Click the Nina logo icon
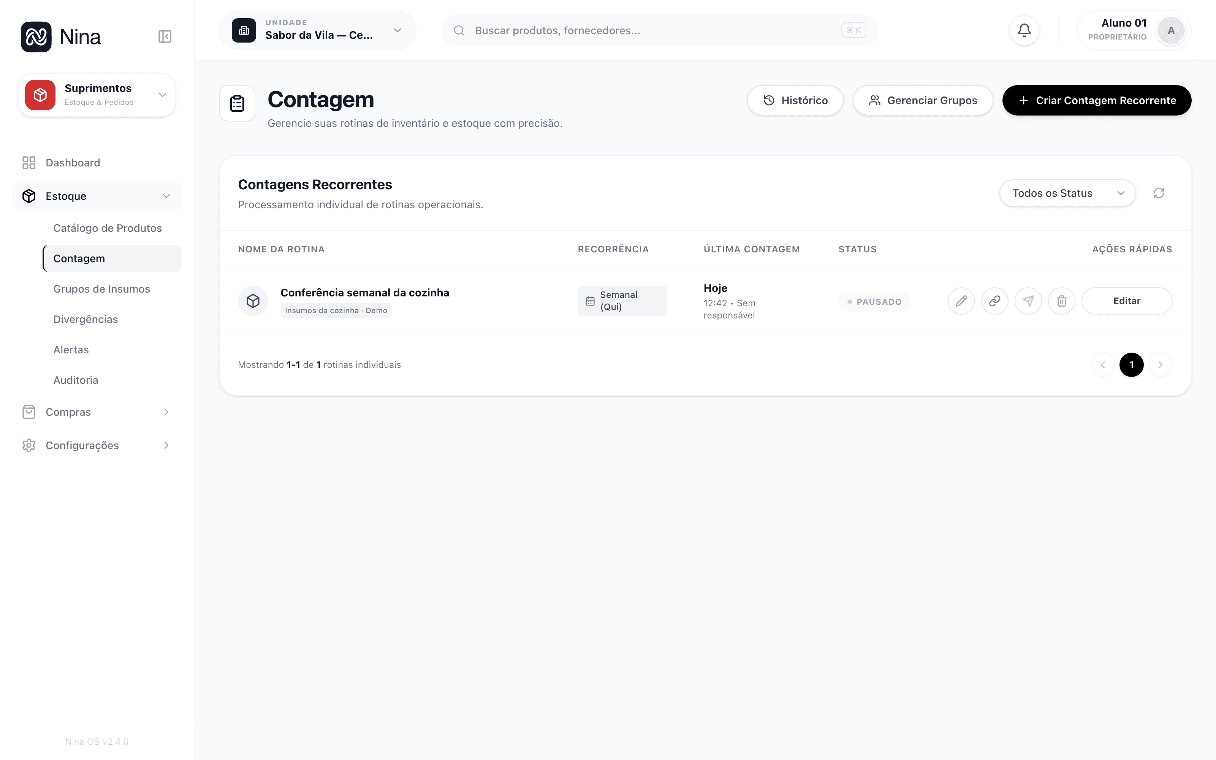This screenshot has height=760, width=1216. (36, 37)
